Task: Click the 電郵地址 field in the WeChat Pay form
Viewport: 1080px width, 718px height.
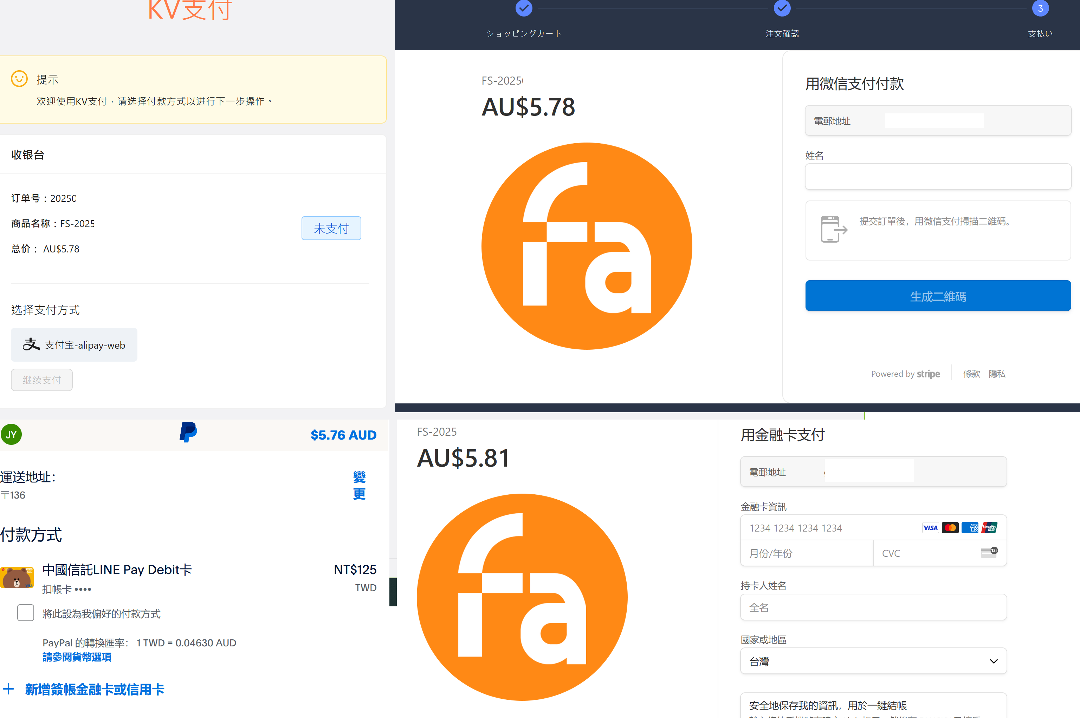Action: [x=938, y=120]
